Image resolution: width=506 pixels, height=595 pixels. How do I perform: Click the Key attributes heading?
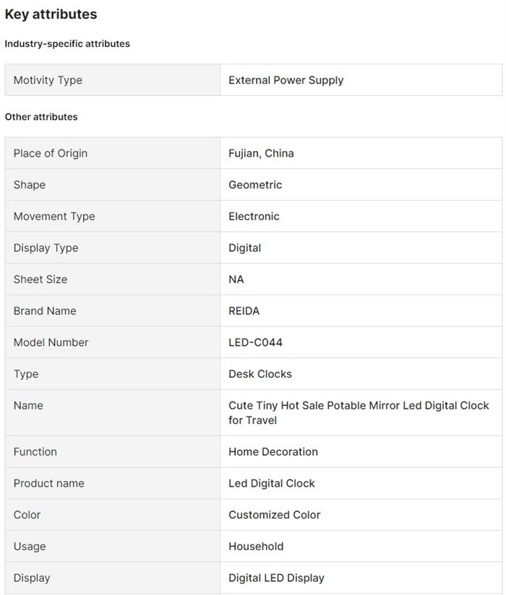(51, 14)
